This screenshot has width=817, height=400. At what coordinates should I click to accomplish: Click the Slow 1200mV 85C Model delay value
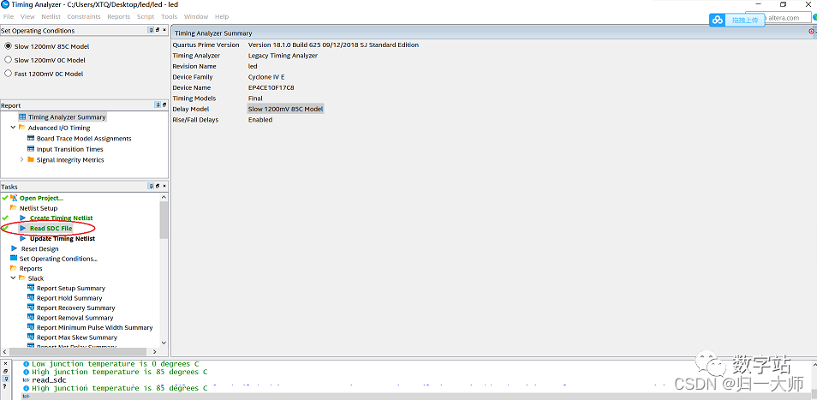click(x=285, y=109)
